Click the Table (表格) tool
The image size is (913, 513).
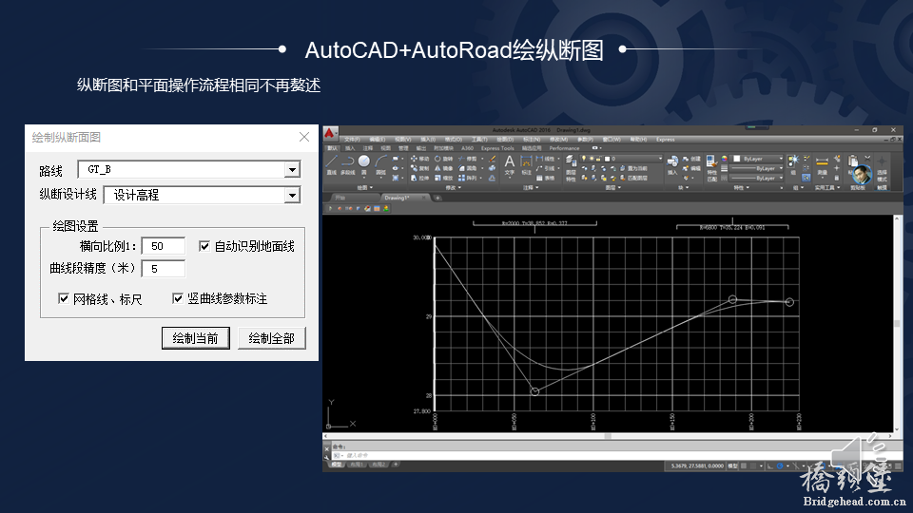pyautogui.click(x=544, y=178)
